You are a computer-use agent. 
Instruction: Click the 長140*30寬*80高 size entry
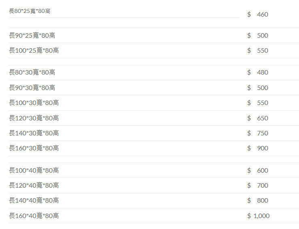(x=34, y=133)
